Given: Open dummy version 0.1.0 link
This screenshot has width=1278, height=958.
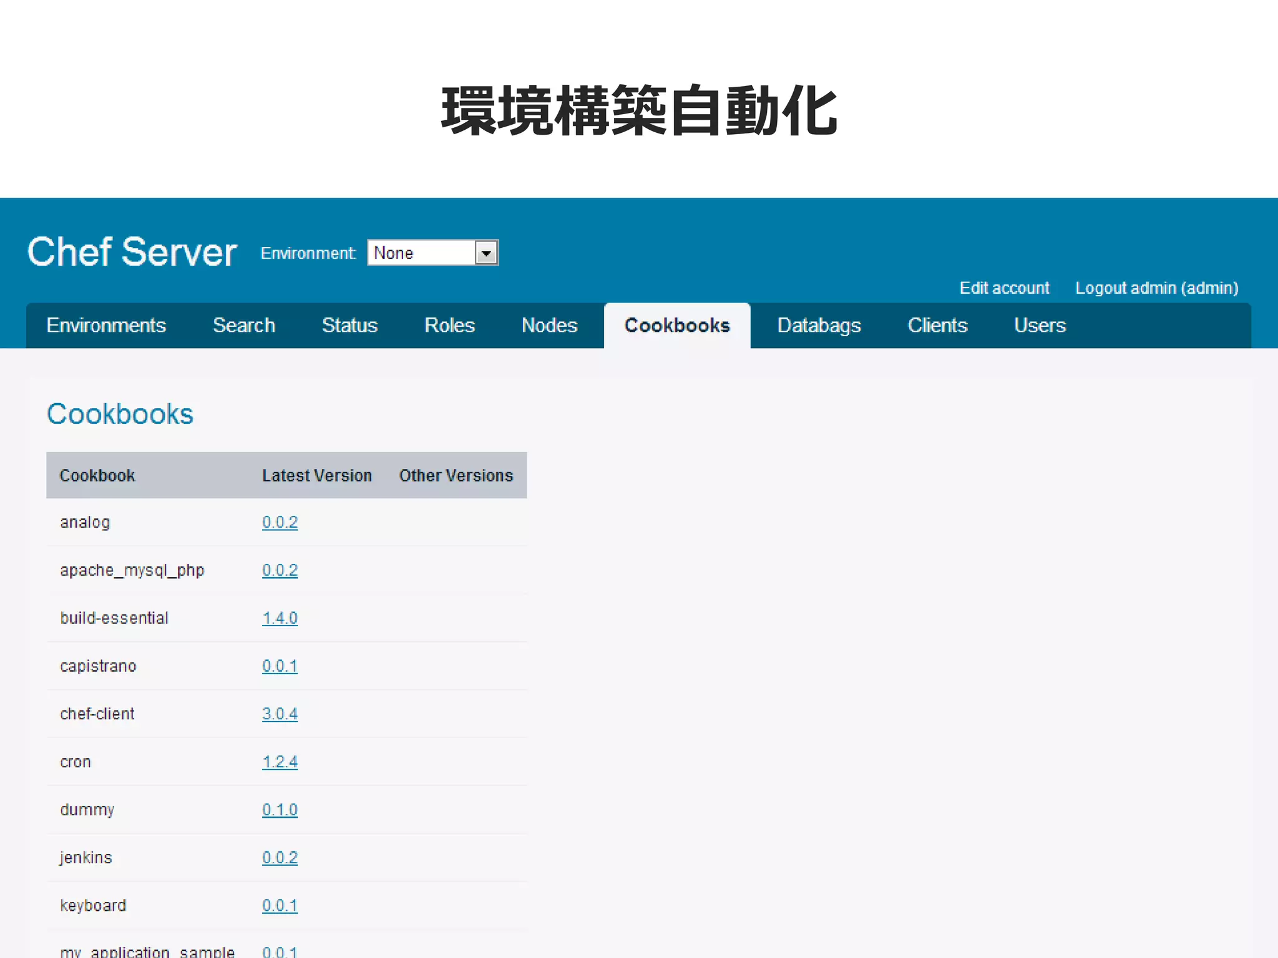Looking at the screenshot, I should coord(280,810).
